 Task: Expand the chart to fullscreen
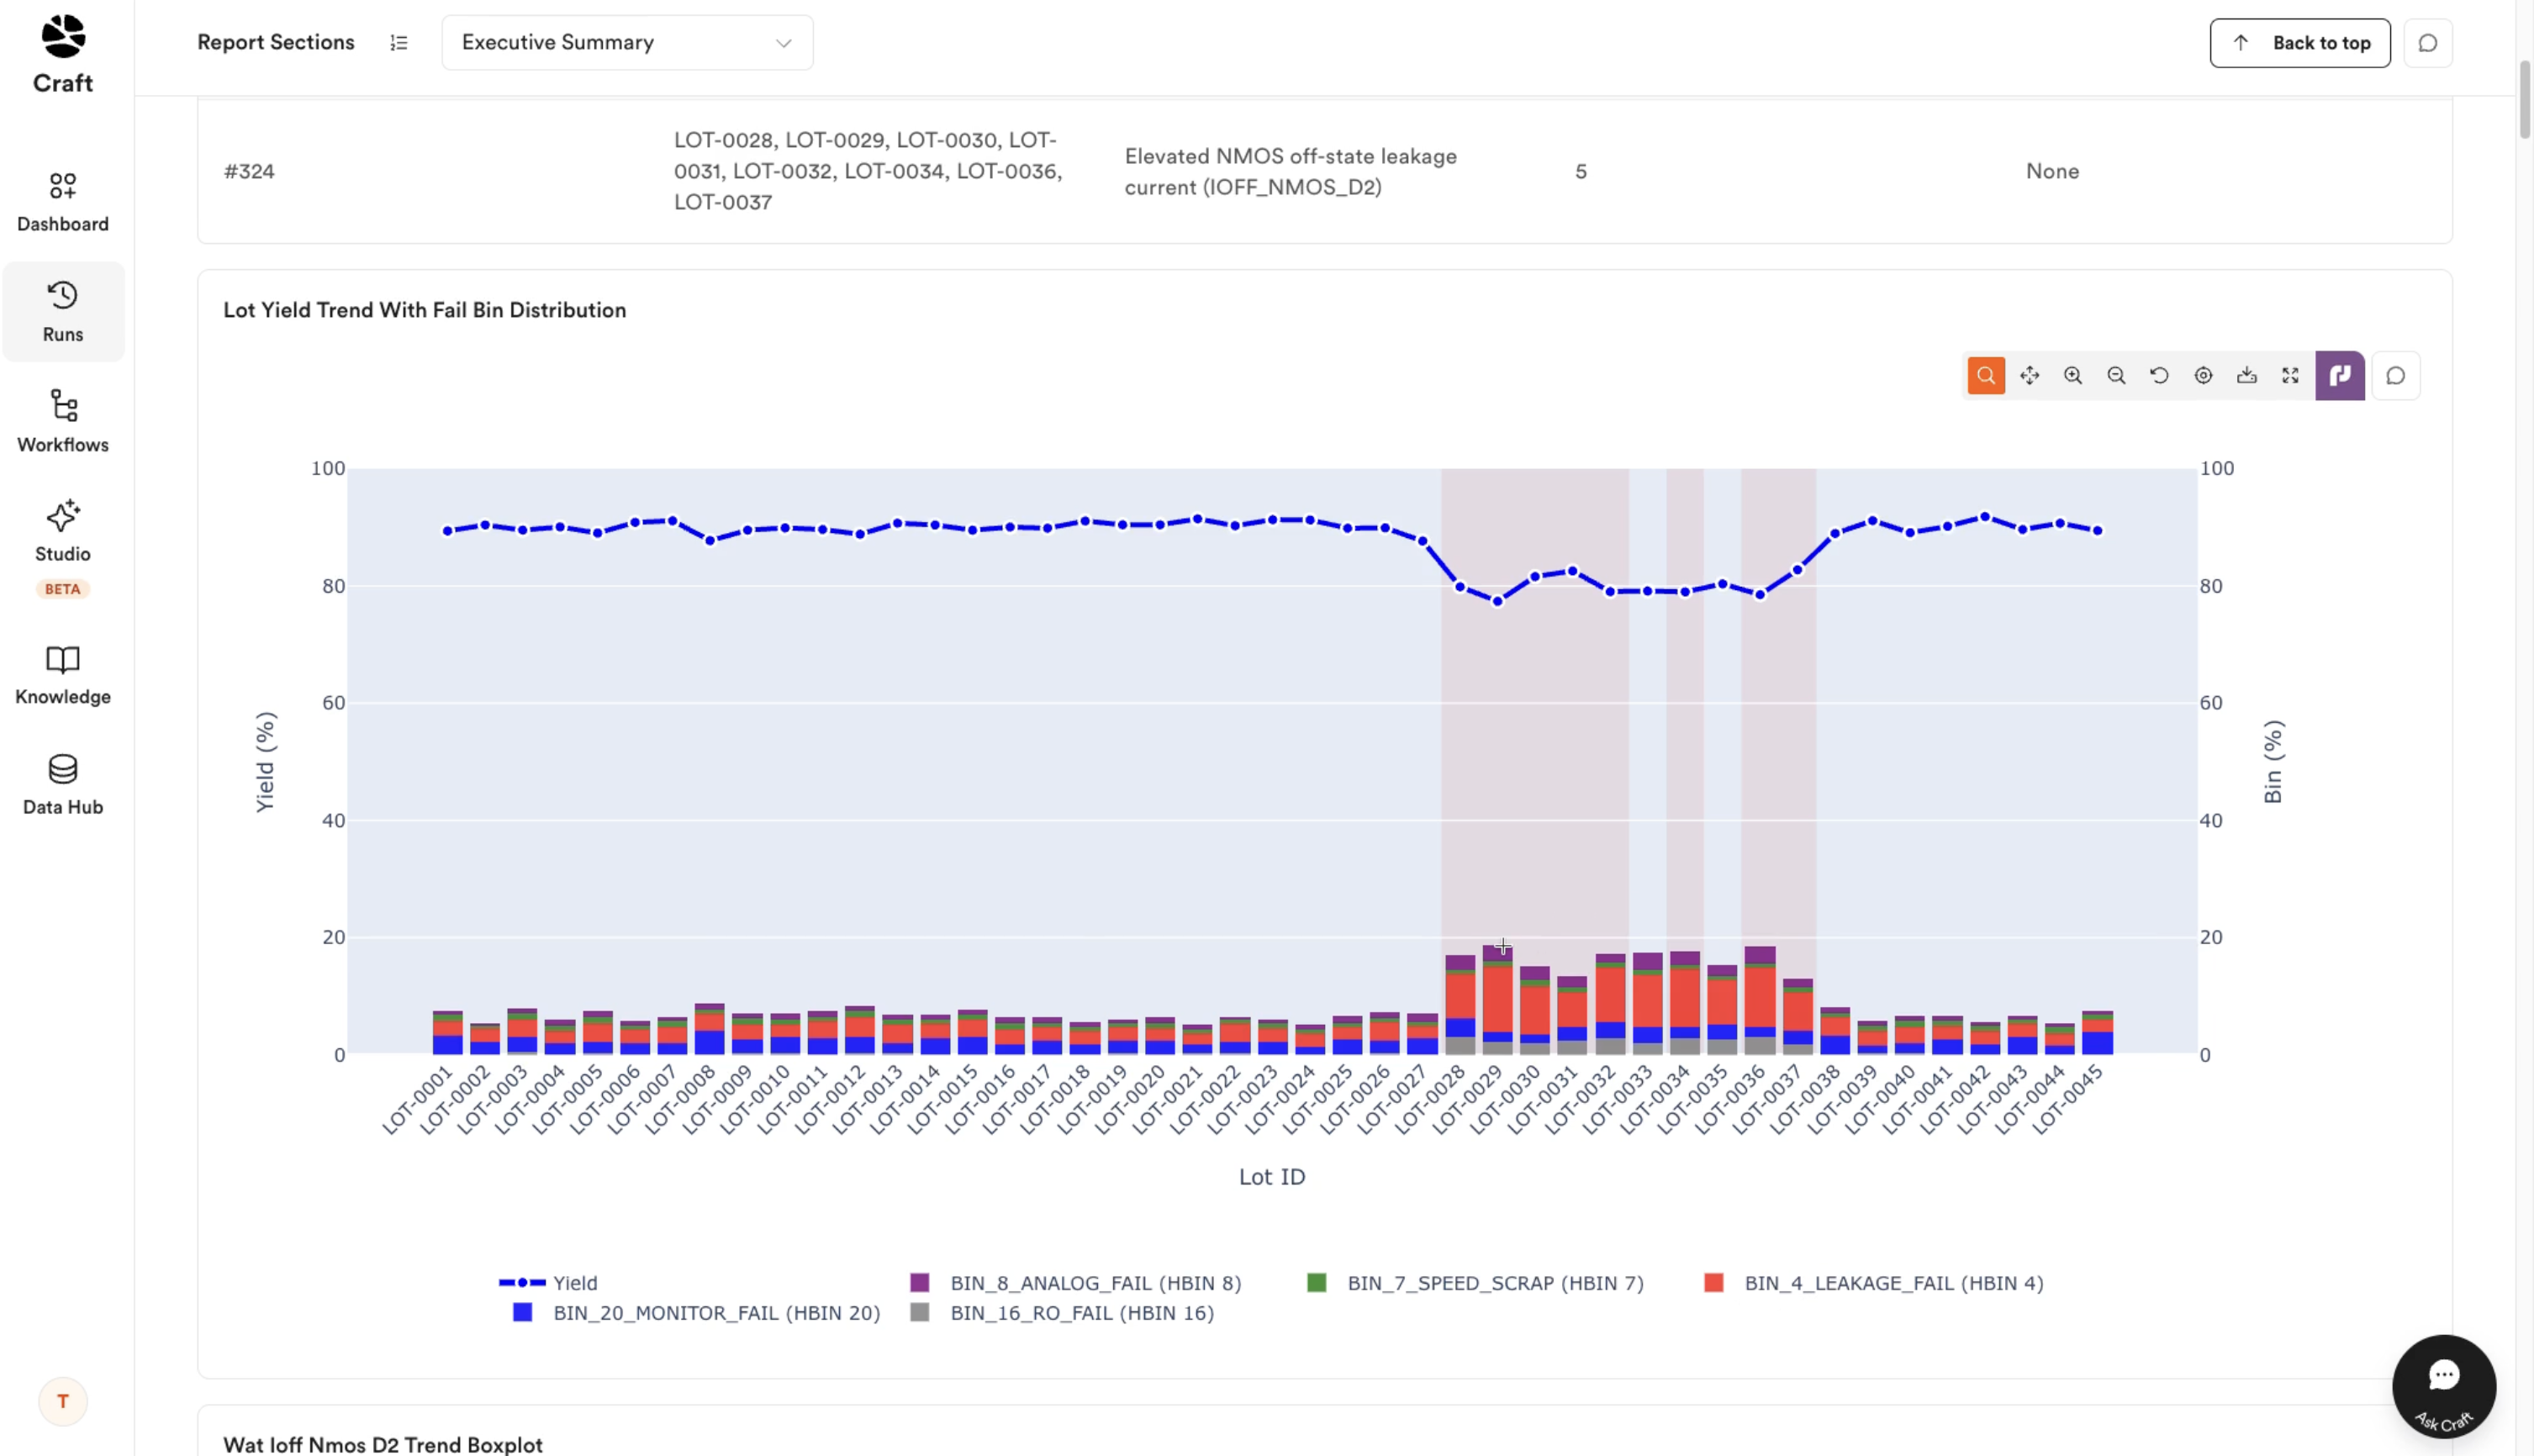click(x=2290, y=375)
